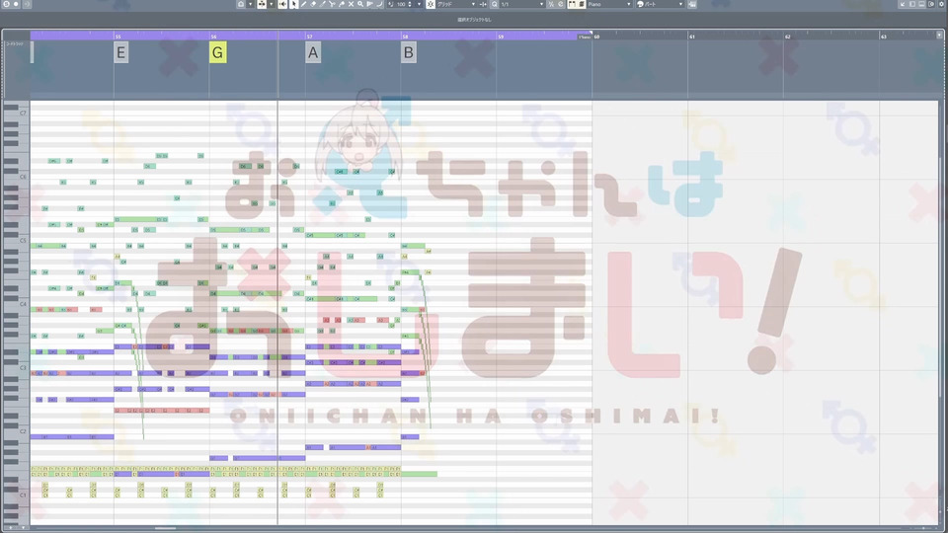Click the コードトラック lane label

15,44
